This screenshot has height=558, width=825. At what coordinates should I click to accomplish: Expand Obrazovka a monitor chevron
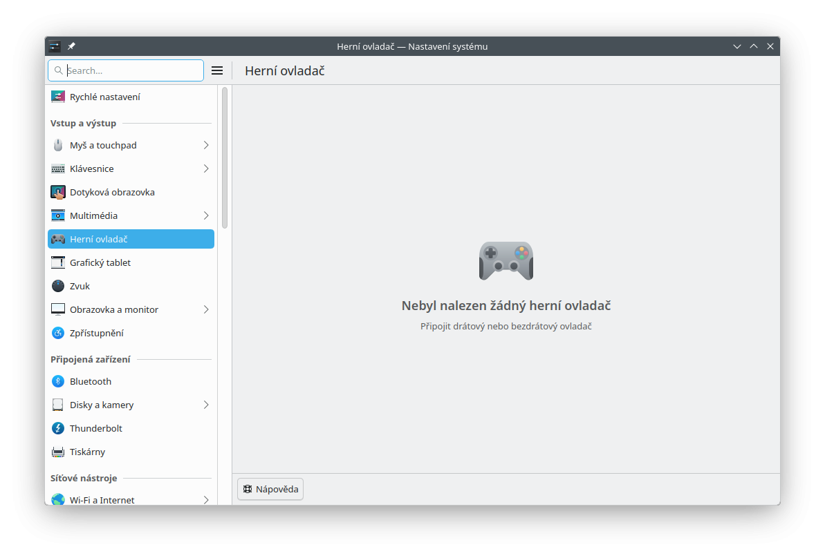pos(206,309)
